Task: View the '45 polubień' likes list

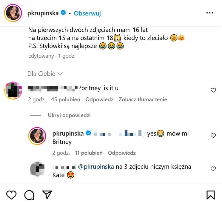Action: 66,99
